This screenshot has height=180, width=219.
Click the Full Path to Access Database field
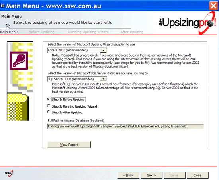[x=125, y=126]
